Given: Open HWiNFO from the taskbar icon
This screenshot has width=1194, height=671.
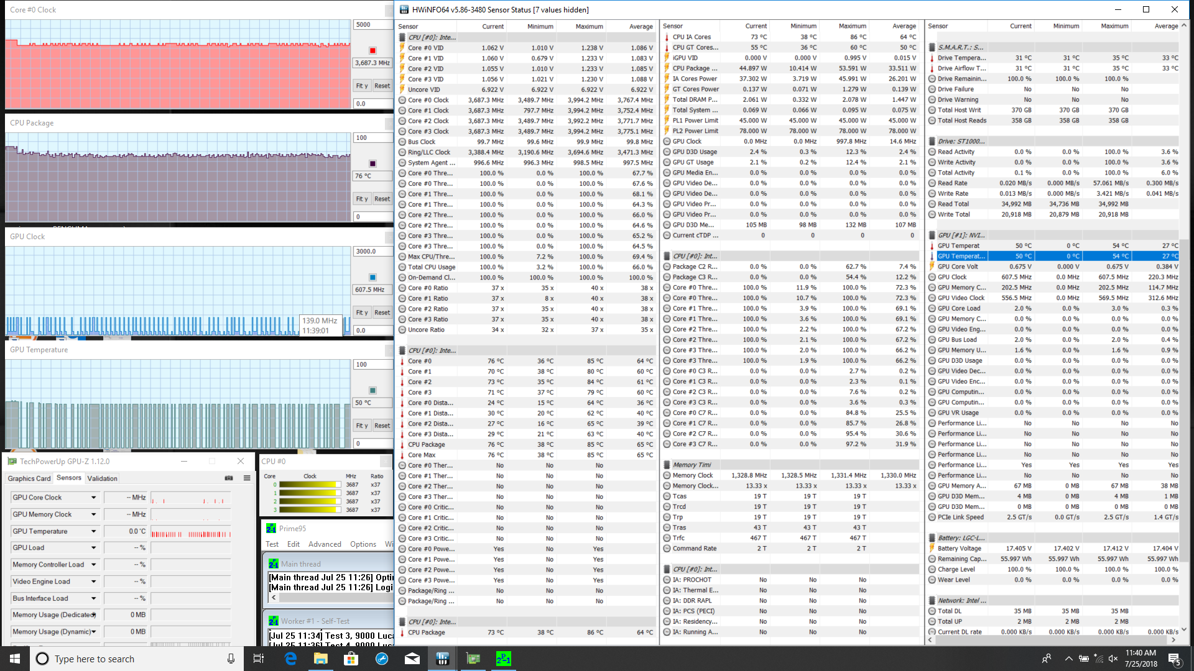Looking at the screenshot, I should click(x=442, y=659).
